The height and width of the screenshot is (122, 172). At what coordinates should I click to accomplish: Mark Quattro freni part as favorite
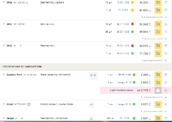4,75
